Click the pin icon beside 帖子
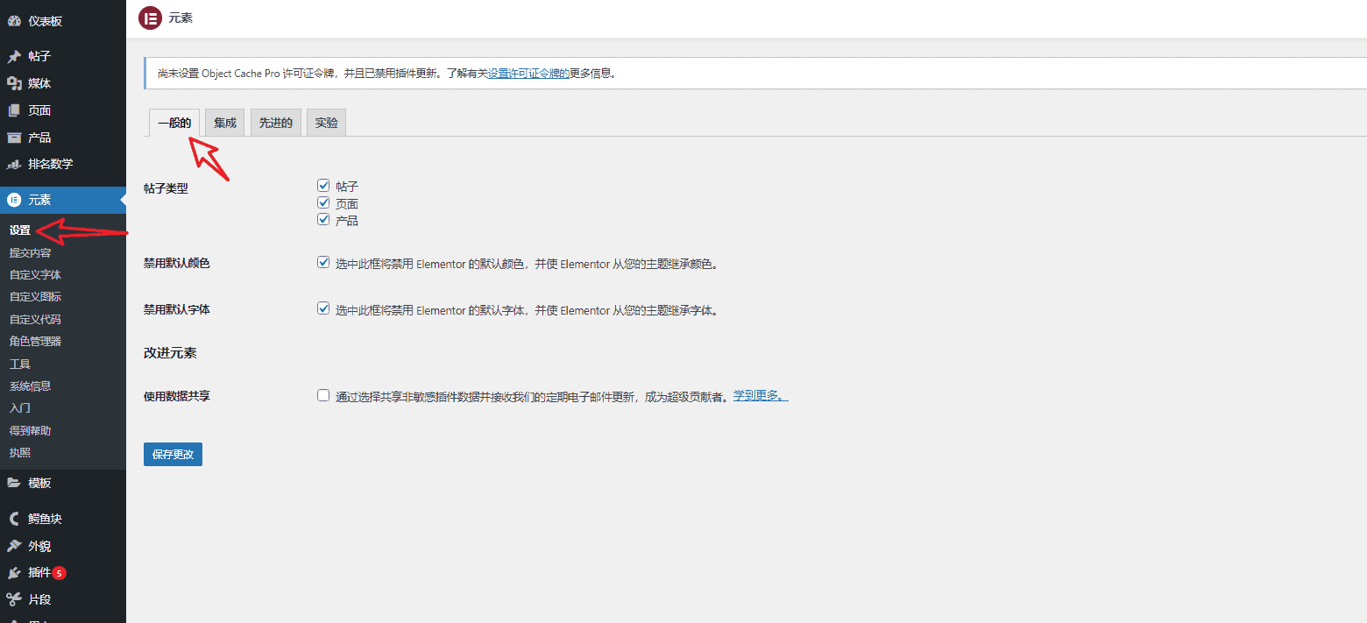This screenshot has width=1367, height=623. 14,56
